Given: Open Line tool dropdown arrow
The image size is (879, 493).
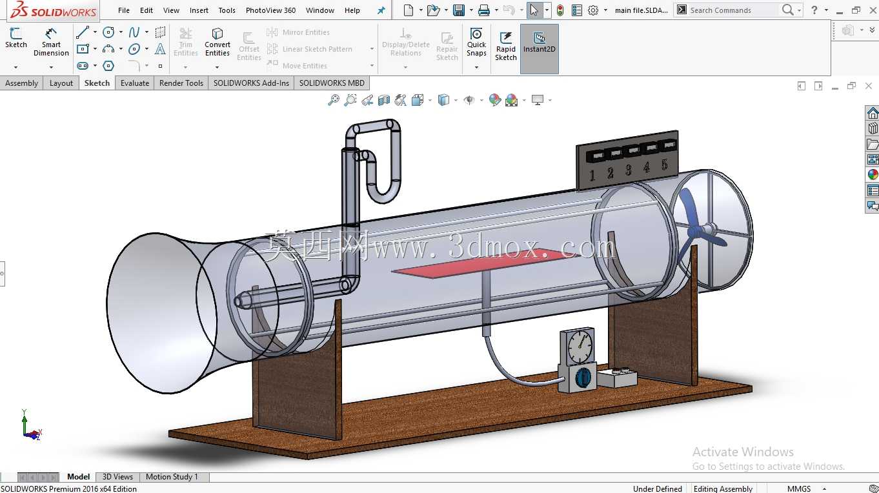Looking at the screenshot, I should (x=95, y=32).
